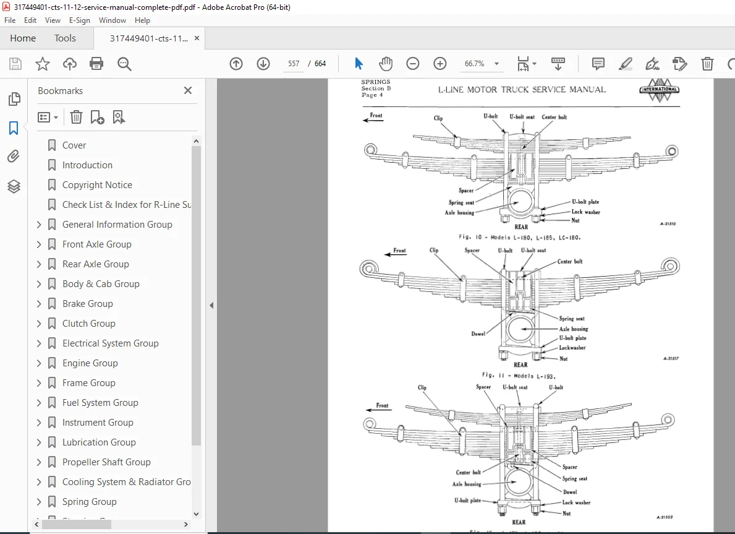Go to Frame Group bookmark
This screenshot has width=735, height=534.
pos(88,383)
